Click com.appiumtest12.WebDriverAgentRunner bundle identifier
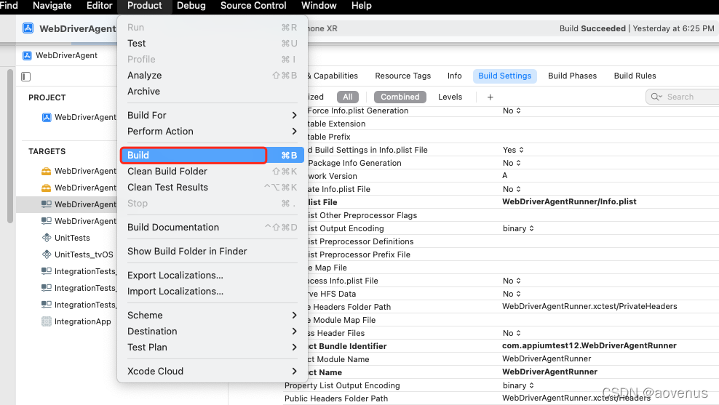This screenshot has height=405, width=719. (x=589, y=346)
